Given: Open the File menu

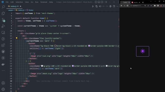Looking at the screenshot, I should click(7, 2).
